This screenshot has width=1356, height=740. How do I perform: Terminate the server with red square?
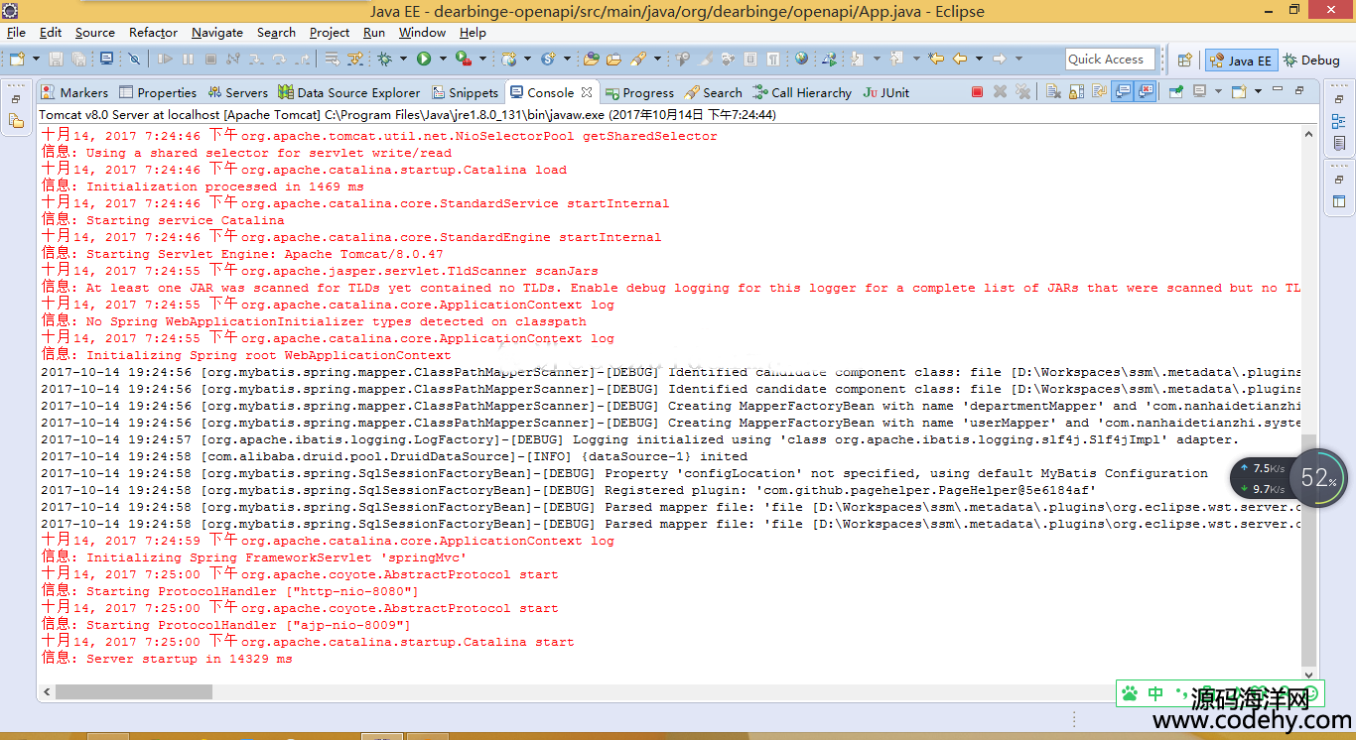click(x=977, y=92)
